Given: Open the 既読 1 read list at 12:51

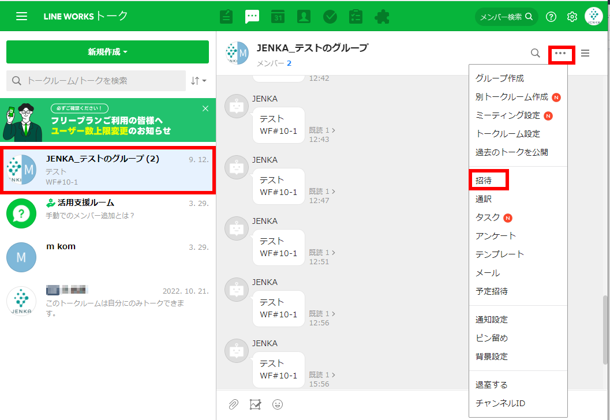Looking at the screenshot, I should [x=322, y=252].
